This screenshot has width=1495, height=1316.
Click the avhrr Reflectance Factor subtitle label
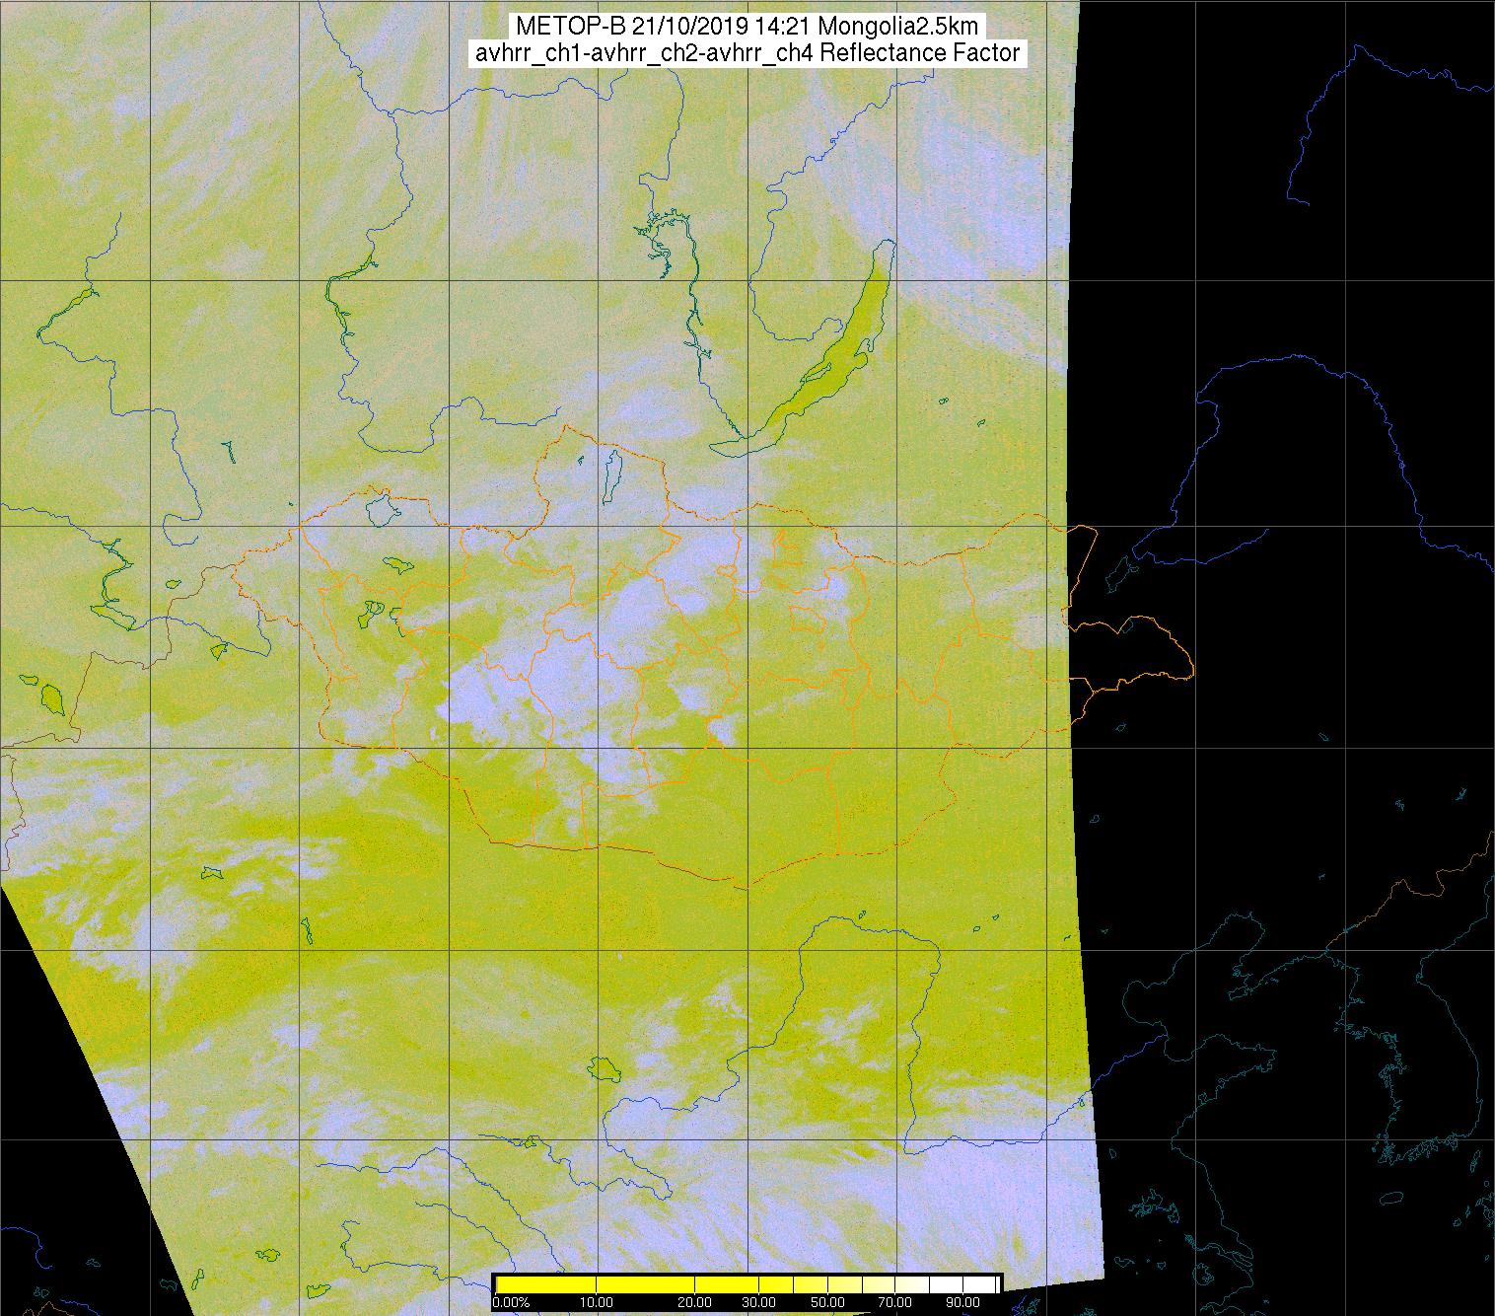[x=747, y=53]
